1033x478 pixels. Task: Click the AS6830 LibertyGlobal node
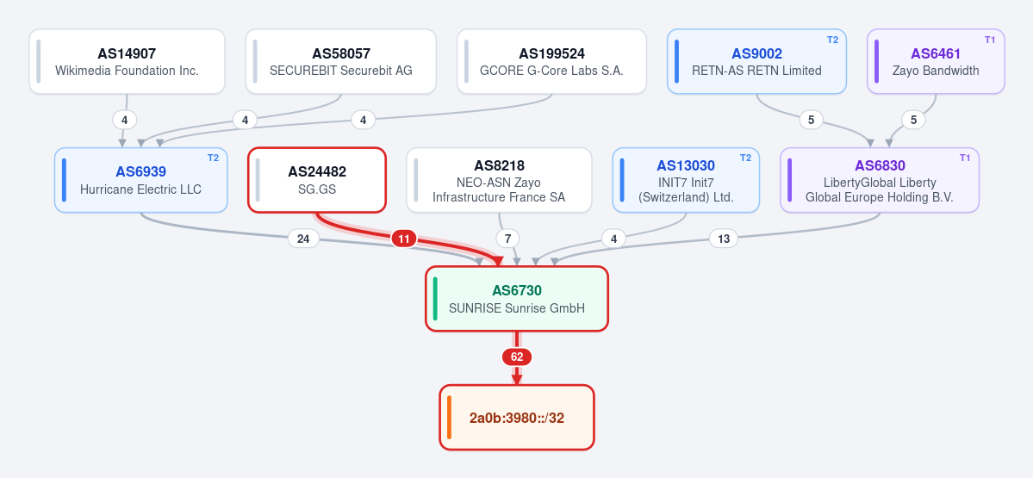click(880, 180)
